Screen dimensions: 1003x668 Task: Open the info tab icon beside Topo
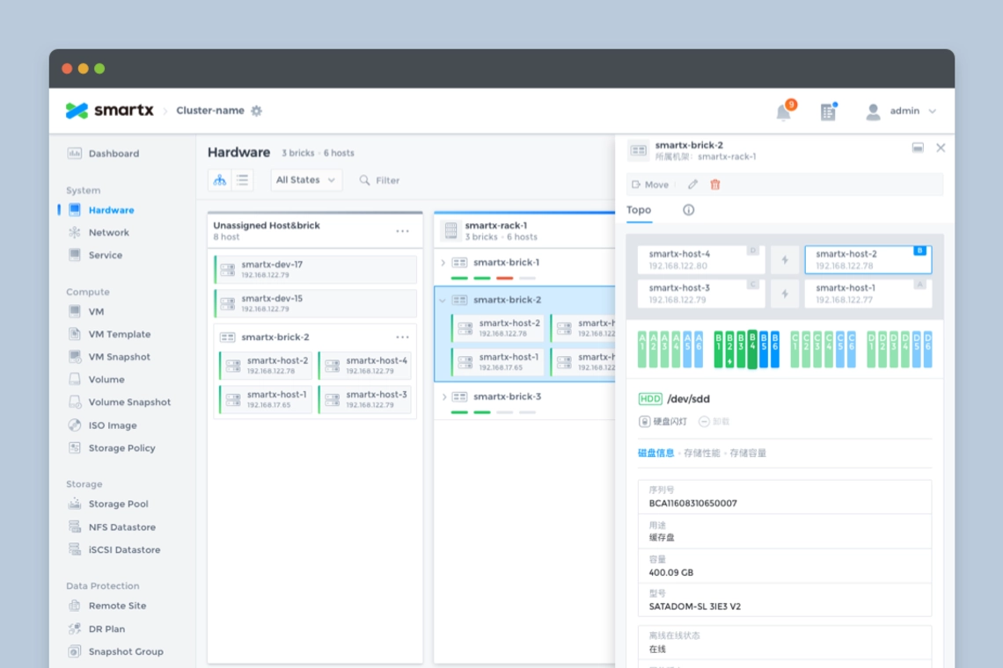tap(688, 210)
